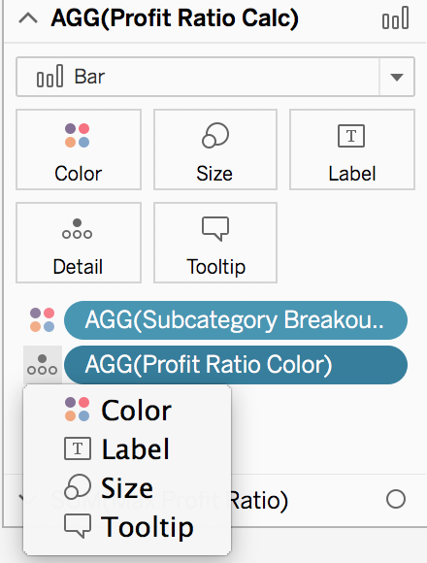
Task: Click color icon next to Subcategory Breakout pill
Action: [x=43, y=320]
